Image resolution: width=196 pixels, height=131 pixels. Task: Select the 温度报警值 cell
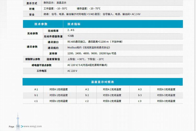(x=53, y=59)
